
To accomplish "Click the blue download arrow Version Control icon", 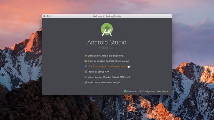I will coord(86,66).
